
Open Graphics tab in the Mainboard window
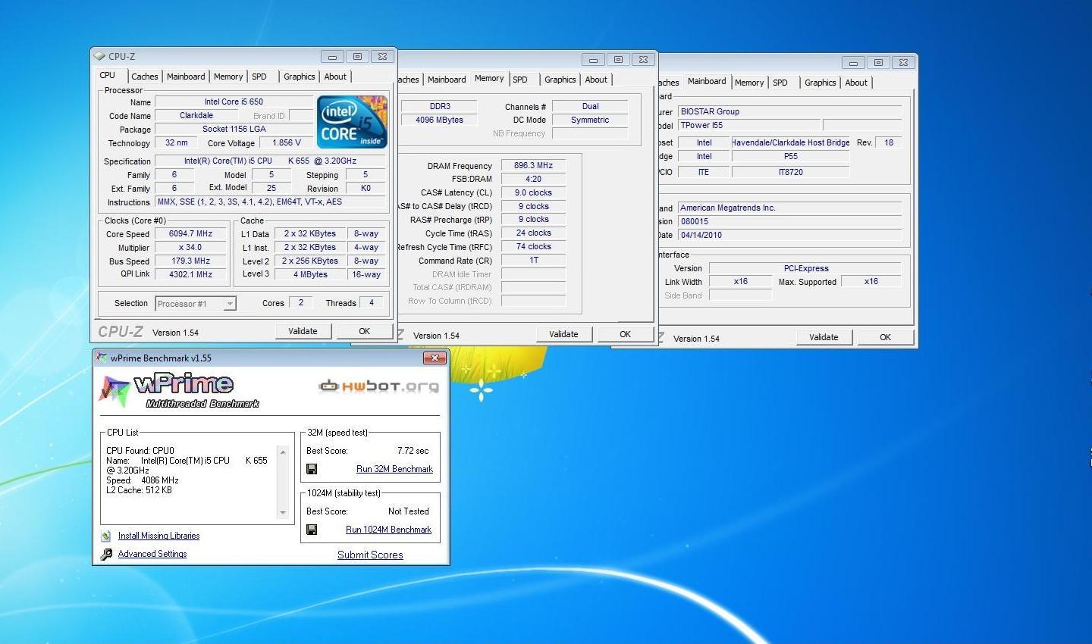click(821, 83)
